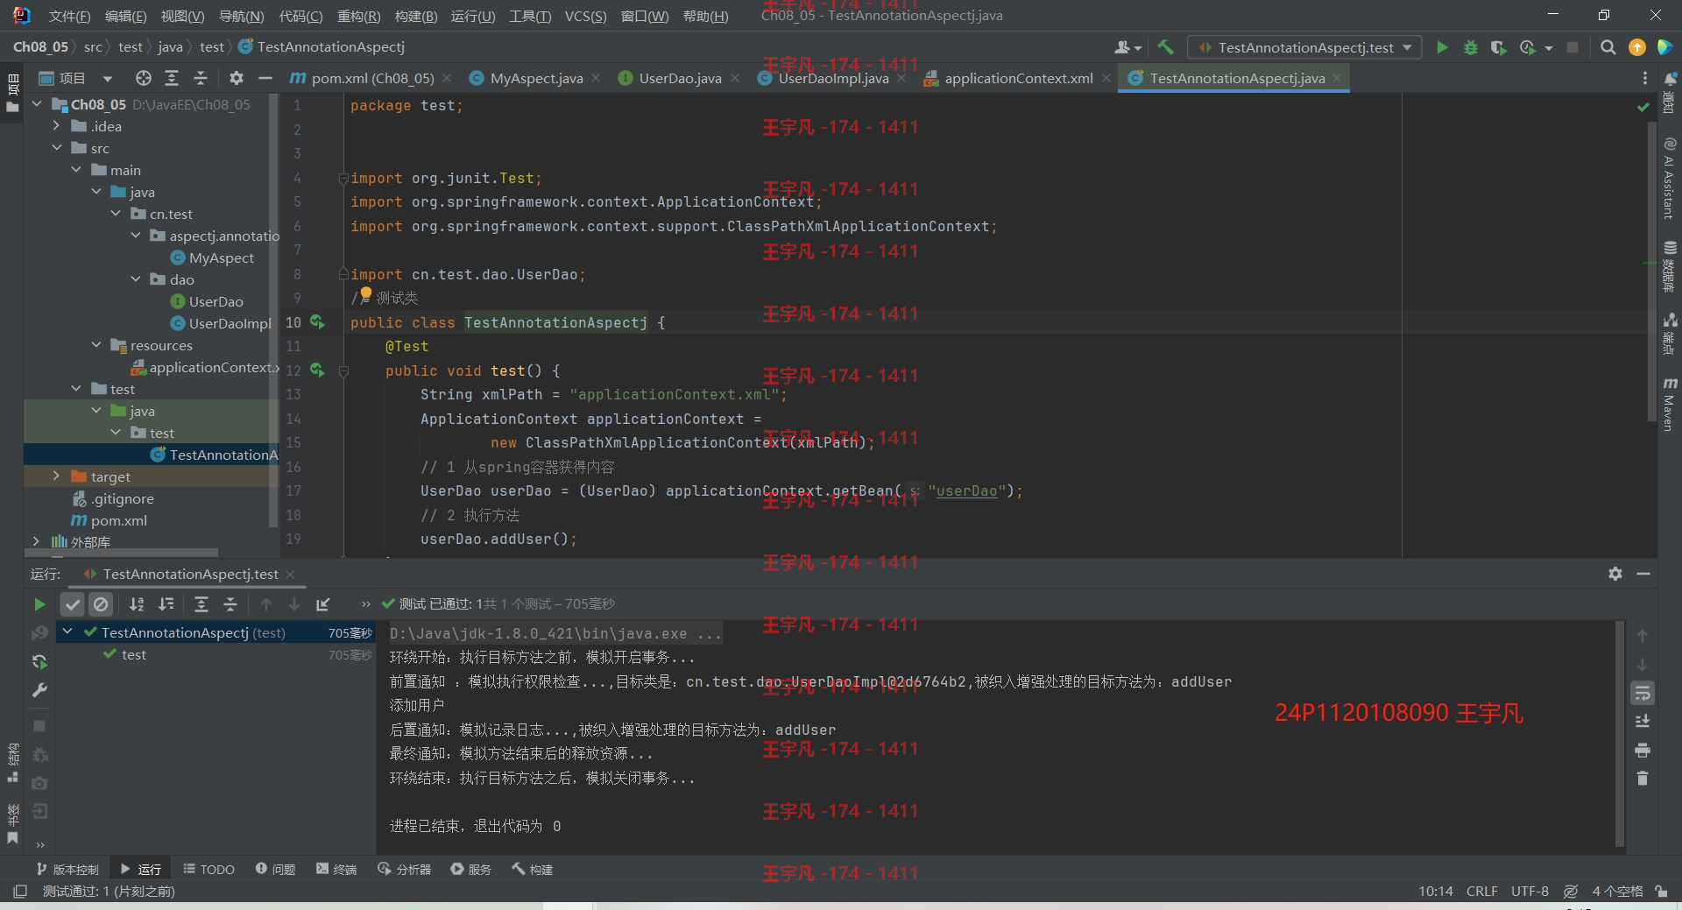Toggle show passed tests filter

[73, 604]
